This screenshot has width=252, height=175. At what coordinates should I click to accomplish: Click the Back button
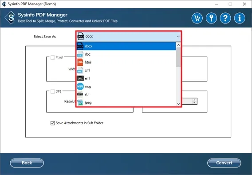(27, 163)
